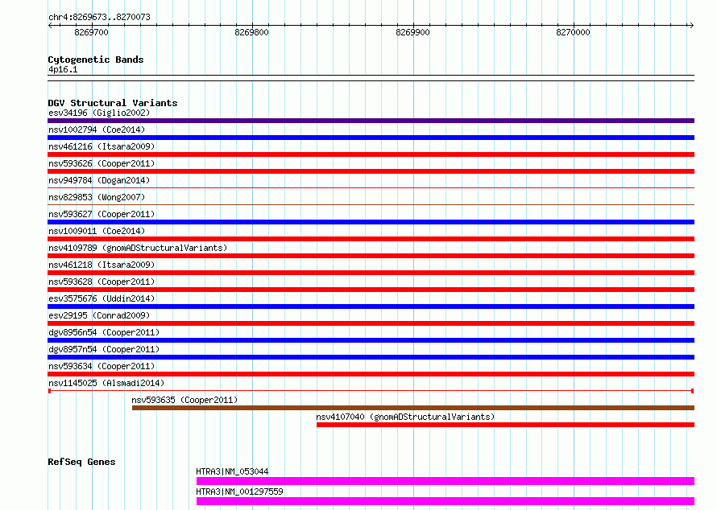Viewport: 717px width, 510px height.
Task: Click the 4p16.1 band label
Action: click(63, 69)
